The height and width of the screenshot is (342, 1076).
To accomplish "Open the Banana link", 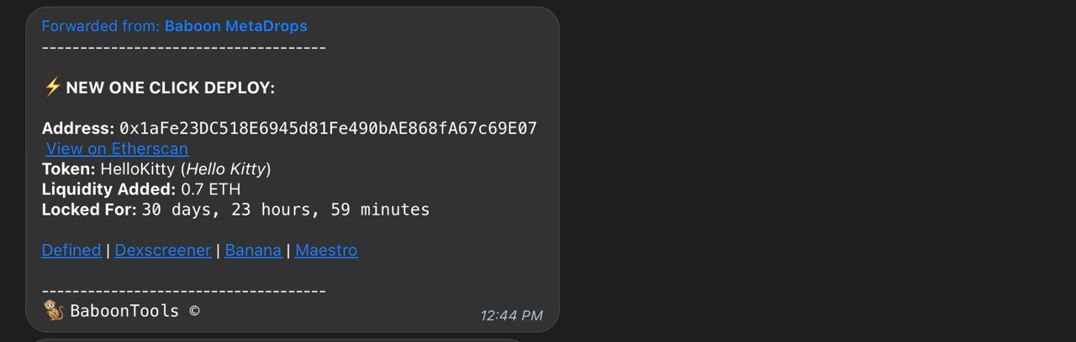I will point(253,250).
